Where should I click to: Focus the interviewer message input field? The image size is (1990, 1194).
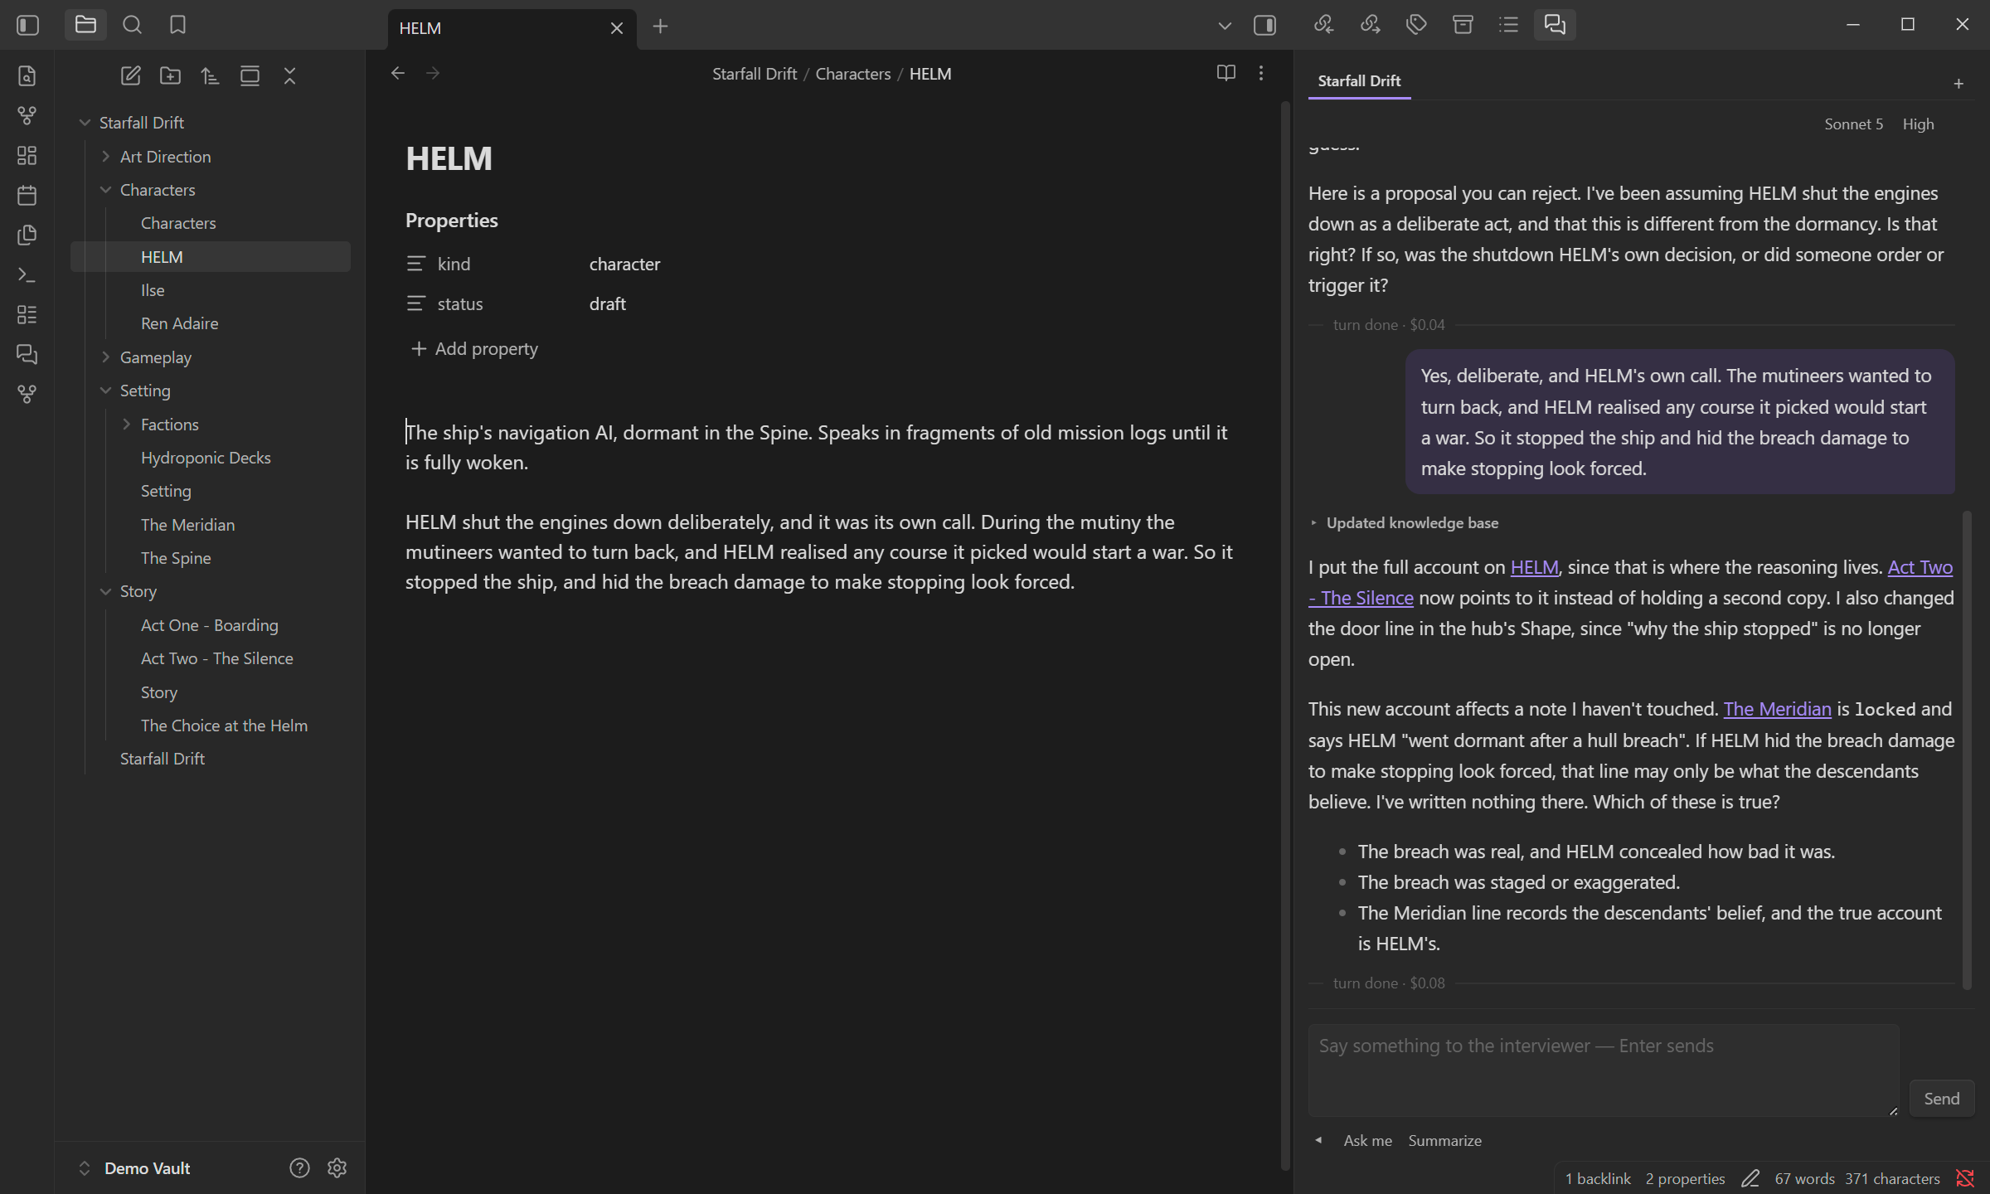pos(1604,1070)
